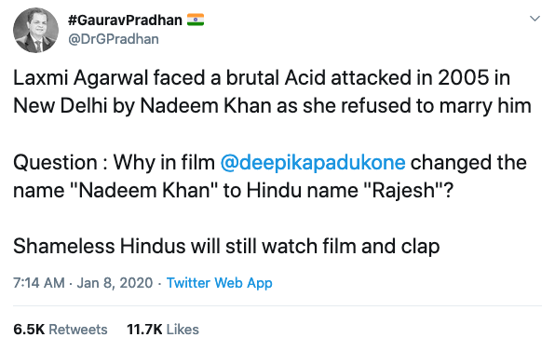The width and height of the screenshot is (555, 351).
Task: Open the tweet author's profile photo
Action: (35, 30)
